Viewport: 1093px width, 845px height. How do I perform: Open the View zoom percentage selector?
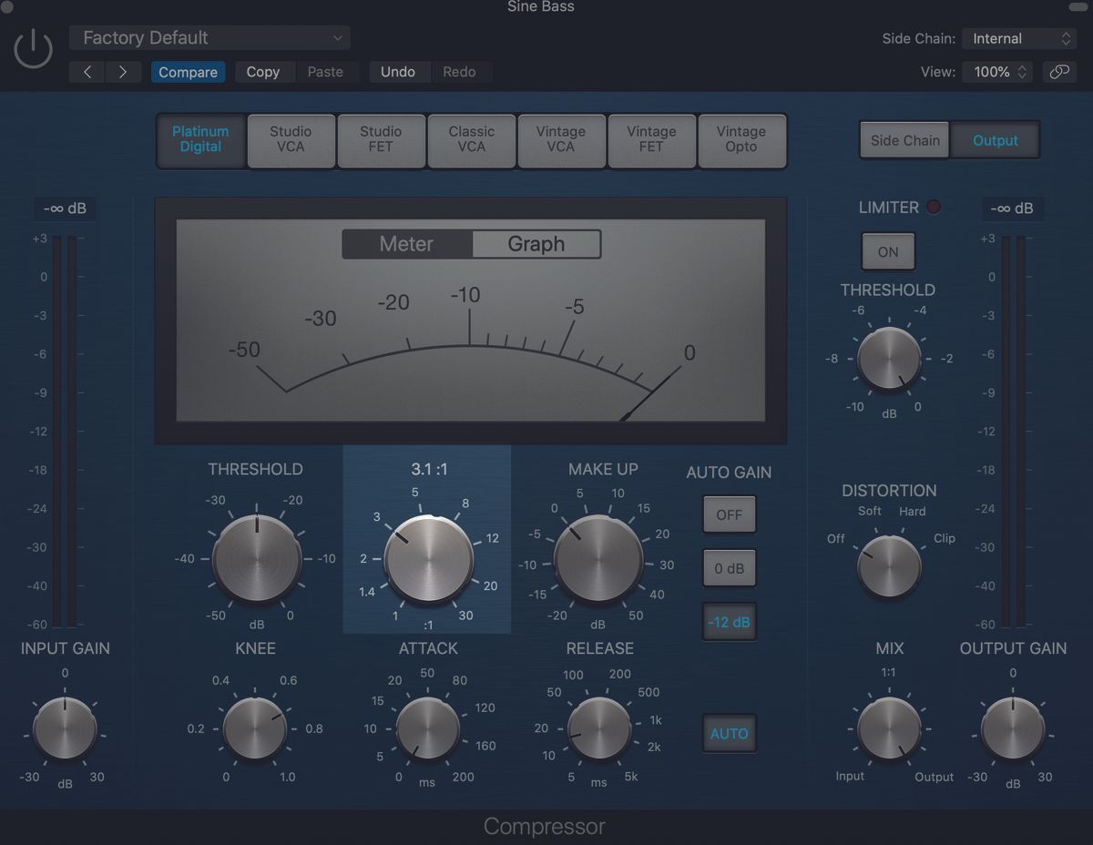click(x=996, y=71)
